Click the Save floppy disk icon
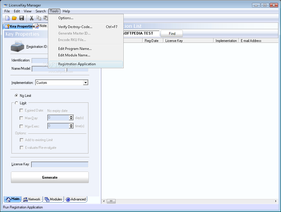This screenshot has height=212, width=281. (x=22, y=18)
